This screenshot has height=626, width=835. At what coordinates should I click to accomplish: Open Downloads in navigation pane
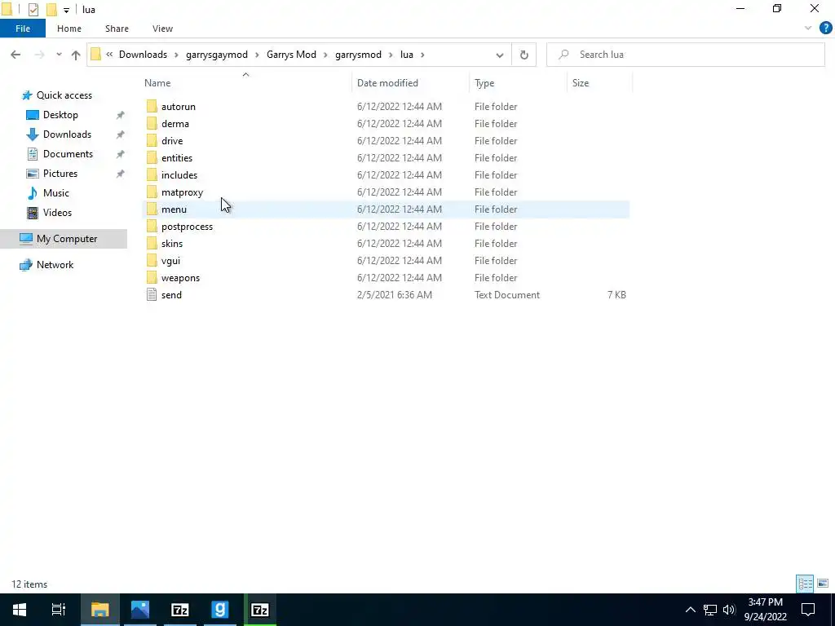pos(67,134)
